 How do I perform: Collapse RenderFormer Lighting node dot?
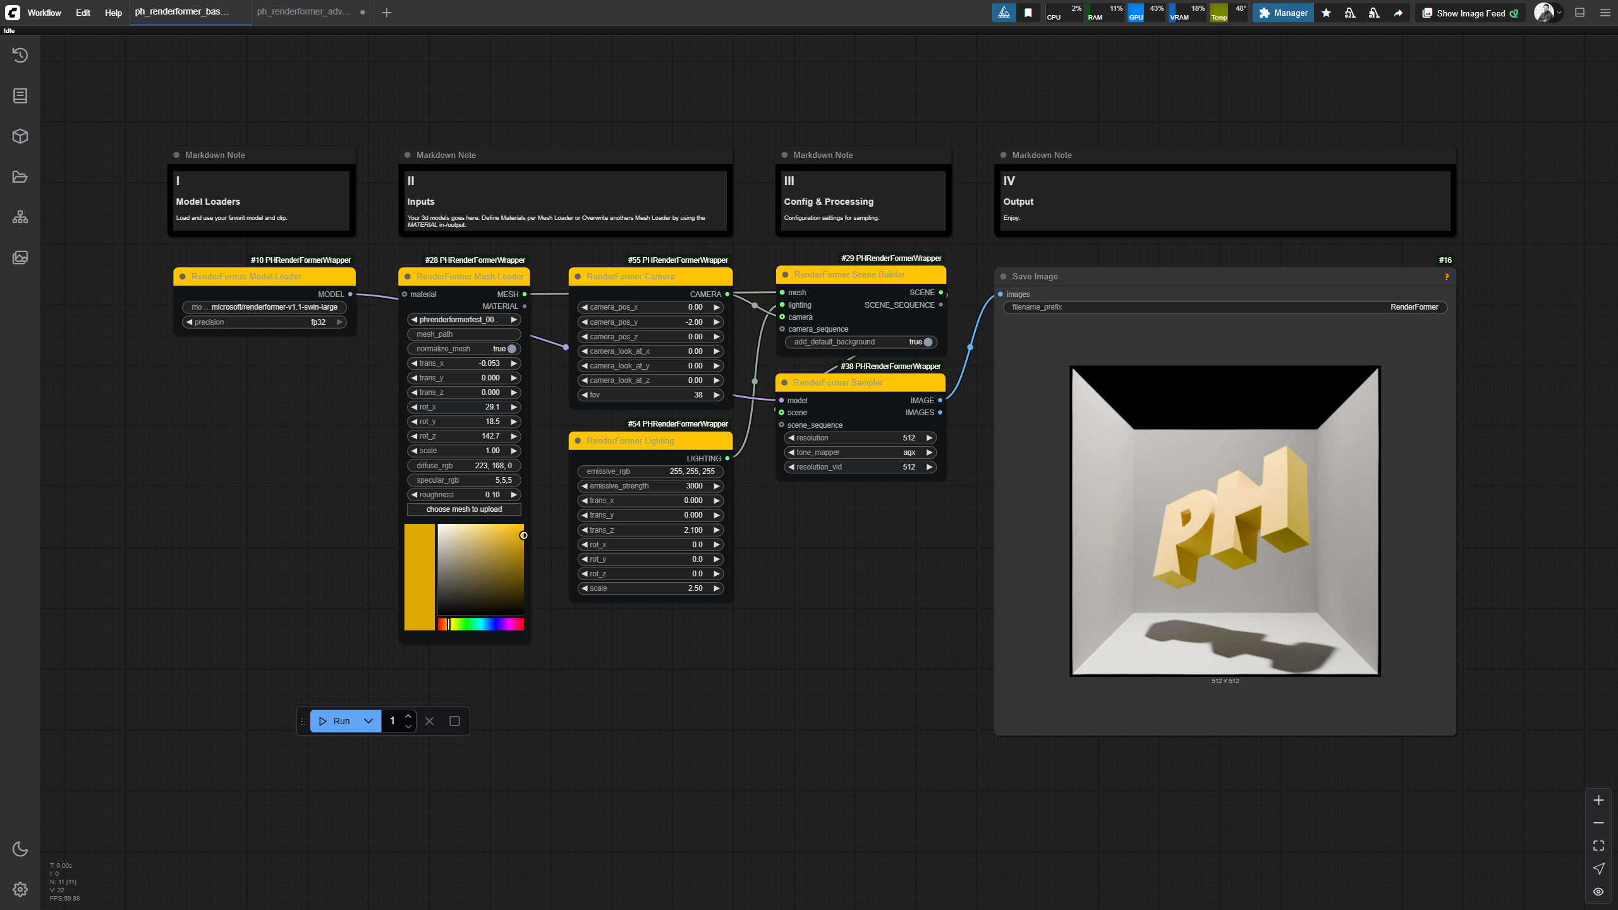578,441
